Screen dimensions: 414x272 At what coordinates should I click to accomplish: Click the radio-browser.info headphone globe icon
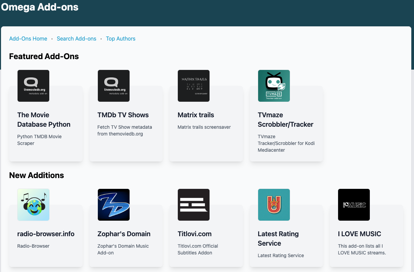click(33, 205)
